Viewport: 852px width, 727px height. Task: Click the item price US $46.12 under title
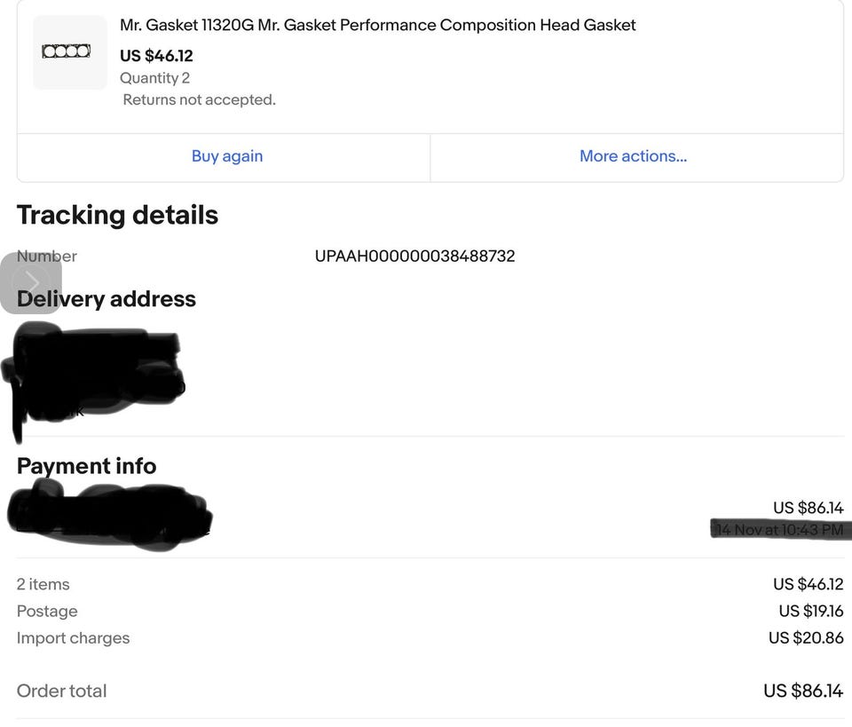point(156,56)
